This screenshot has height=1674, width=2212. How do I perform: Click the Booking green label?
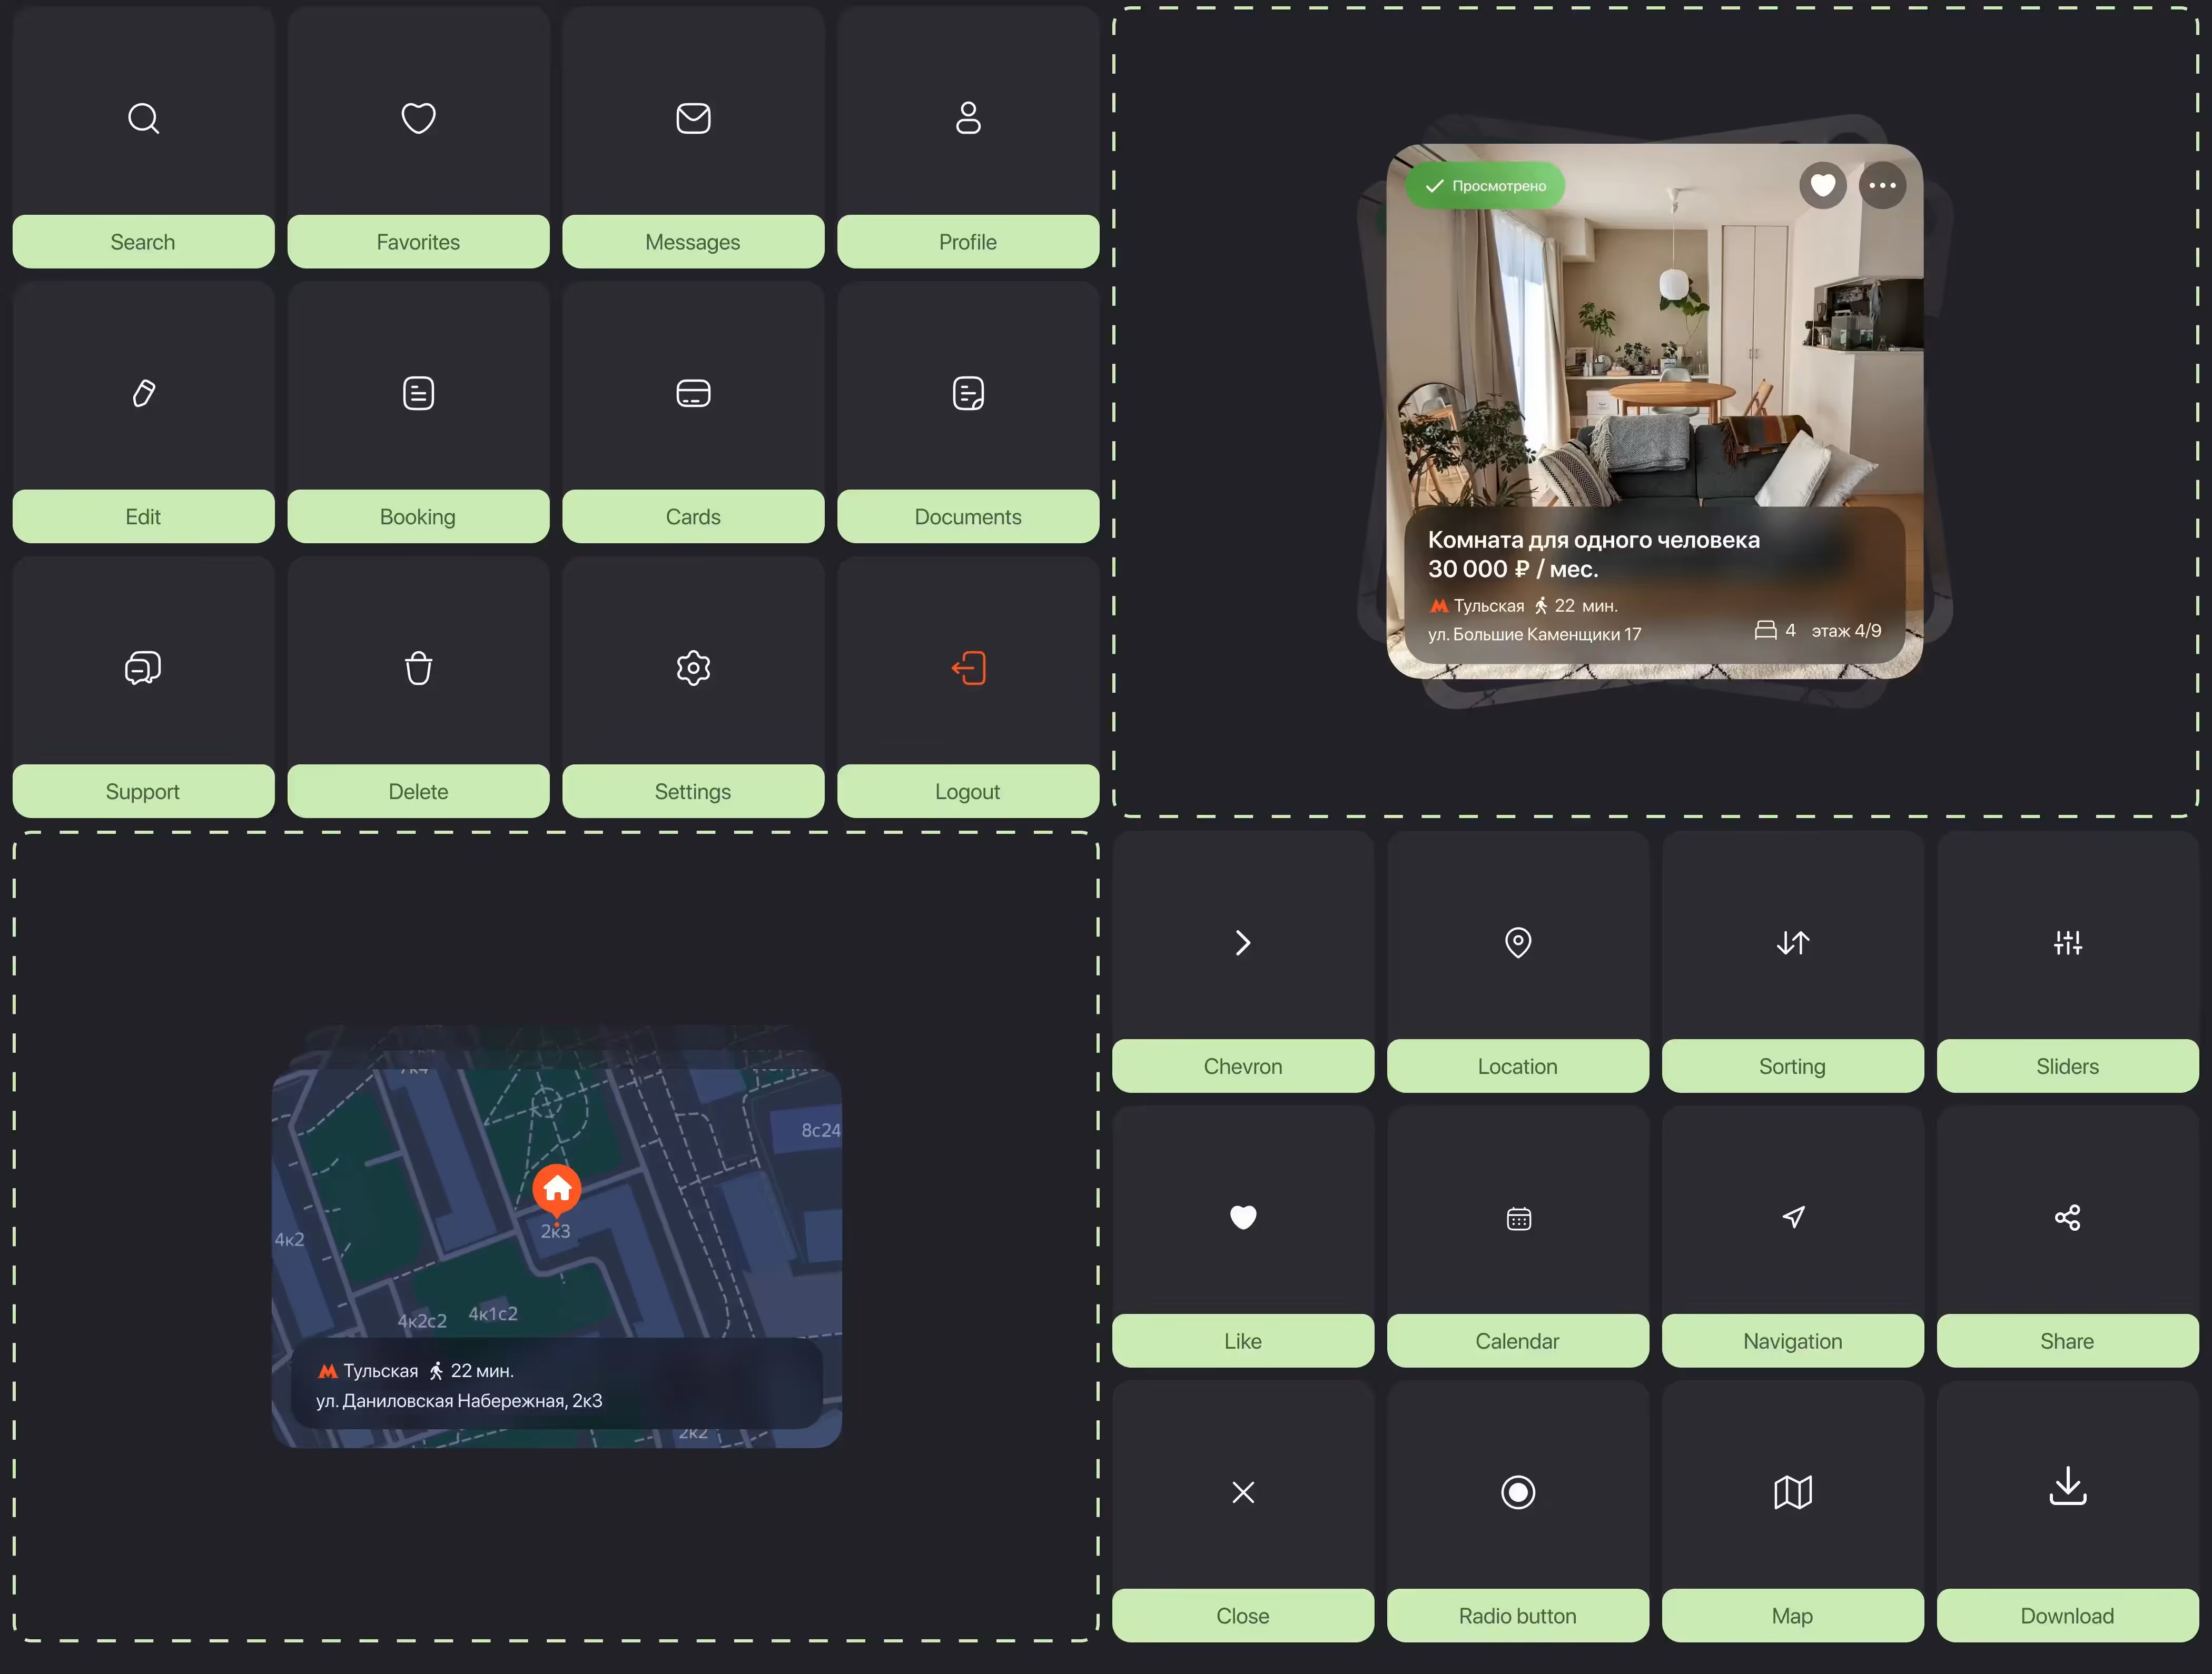(418, 517)
